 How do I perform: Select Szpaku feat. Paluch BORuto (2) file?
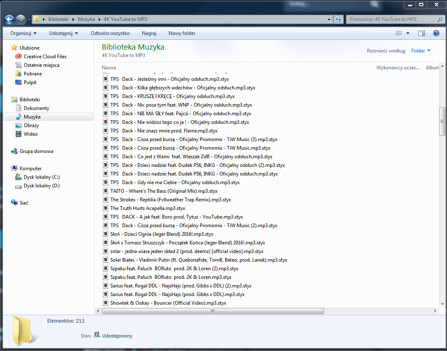tap(174, 268)
